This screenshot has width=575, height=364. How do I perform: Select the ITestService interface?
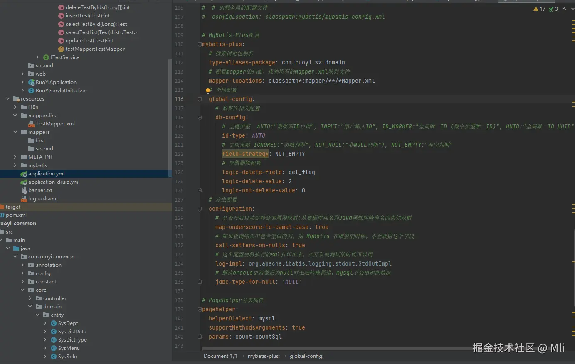tap(64, 57)
